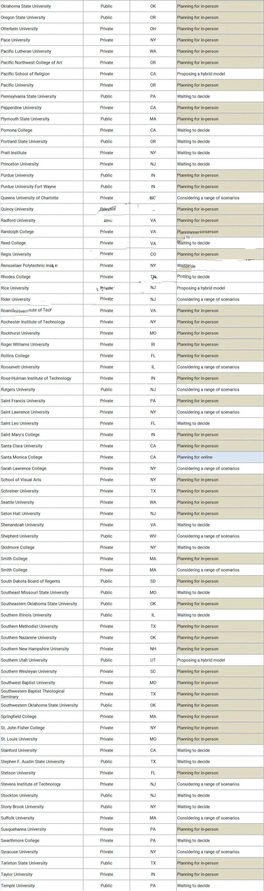Click Santa Monica College's 'Planning for online' cell

[x=195, y=457]
